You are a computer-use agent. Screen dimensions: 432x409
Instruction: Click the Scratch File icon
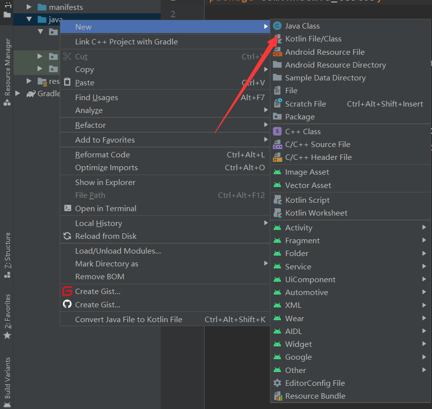(x=278, y=104)
